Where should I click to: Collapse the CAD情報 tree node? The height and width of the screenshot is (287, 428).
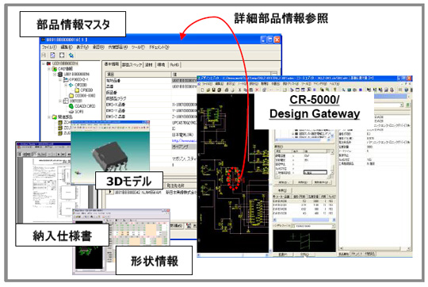click(49, 69)
